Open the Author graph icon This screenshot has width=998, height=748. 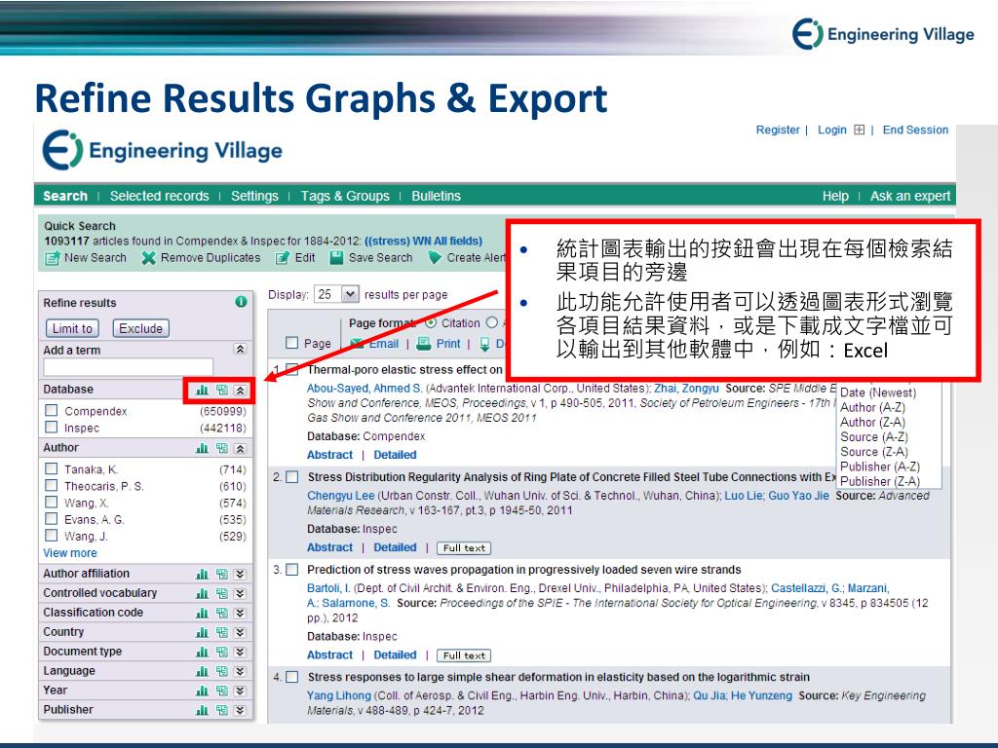tap(202, 448)
